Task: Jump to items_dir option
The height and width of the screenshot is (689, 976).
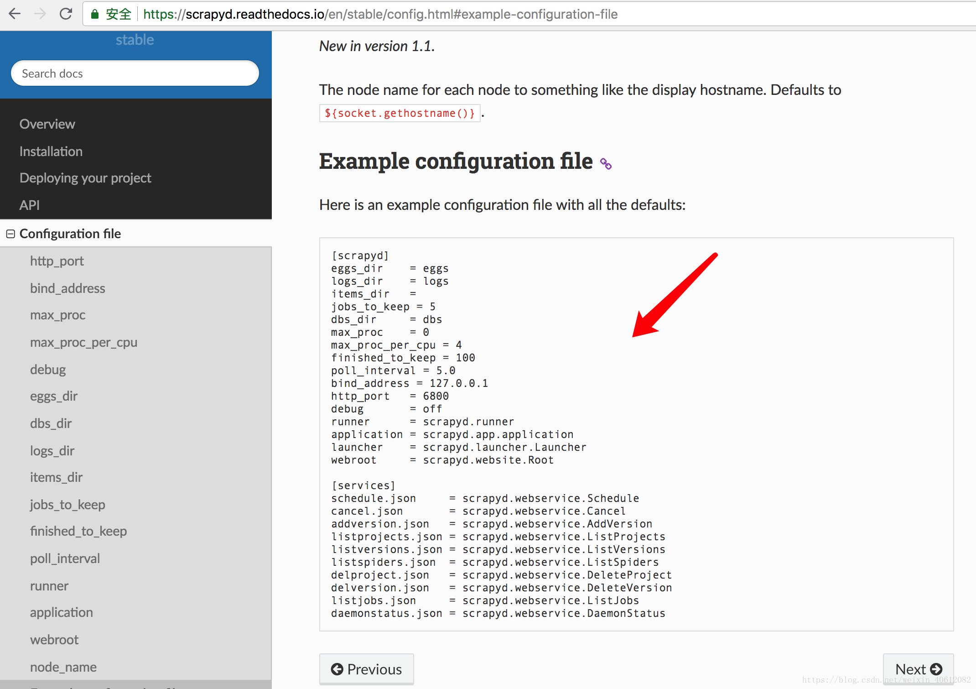Action: click(x=57, y=477)
